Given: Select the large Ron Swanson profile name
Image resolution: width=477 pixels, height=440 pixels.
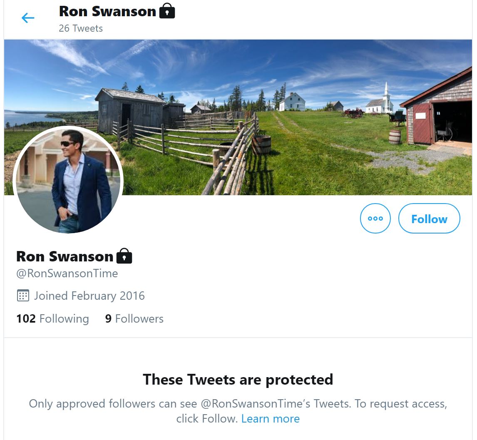Looking at the screenshot, I should [65, 256].
